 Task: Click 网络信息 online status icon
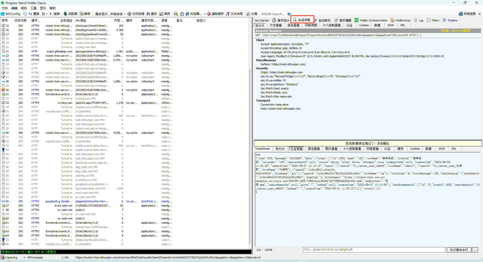pos(467,14)
